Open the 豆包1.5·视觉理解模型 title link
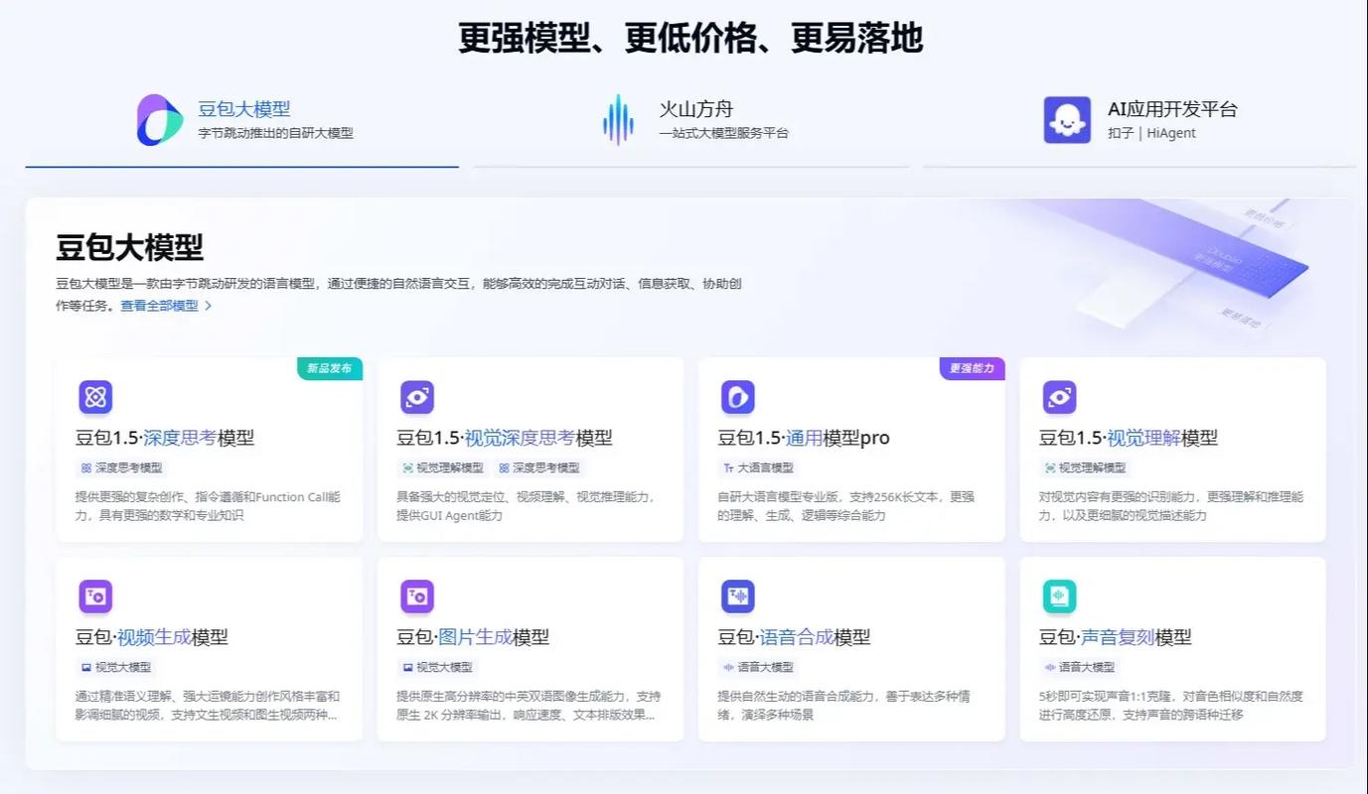 pos(1129,438)
